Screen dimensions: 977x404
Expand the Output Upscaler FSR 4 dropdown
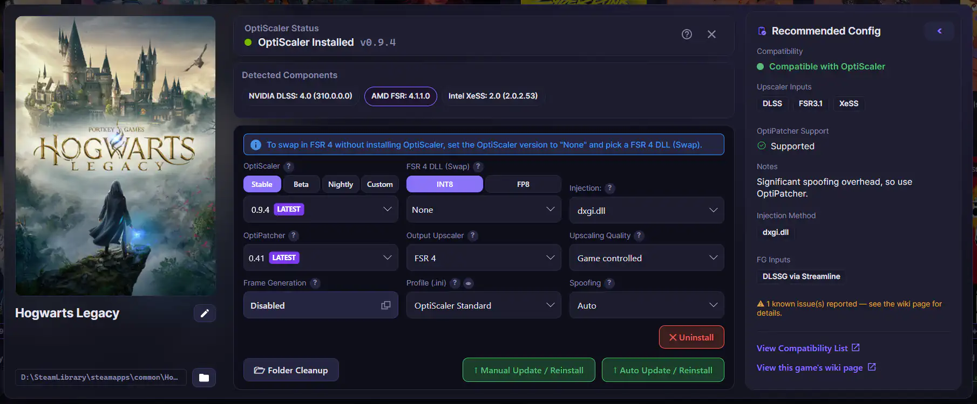tap(484, 258)
